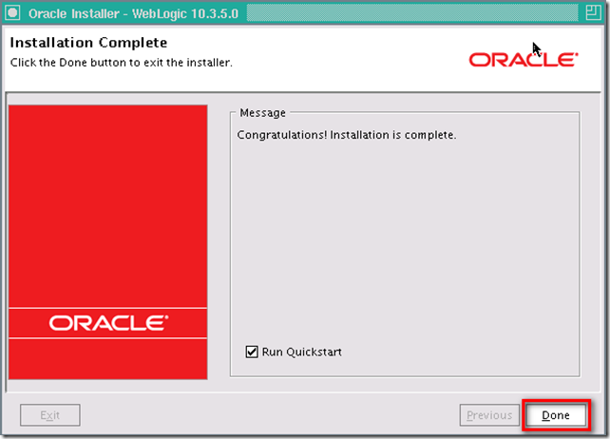Click the 'Message' group label
The width and height of the screenshot is (610, 439).
click(262, 113)
